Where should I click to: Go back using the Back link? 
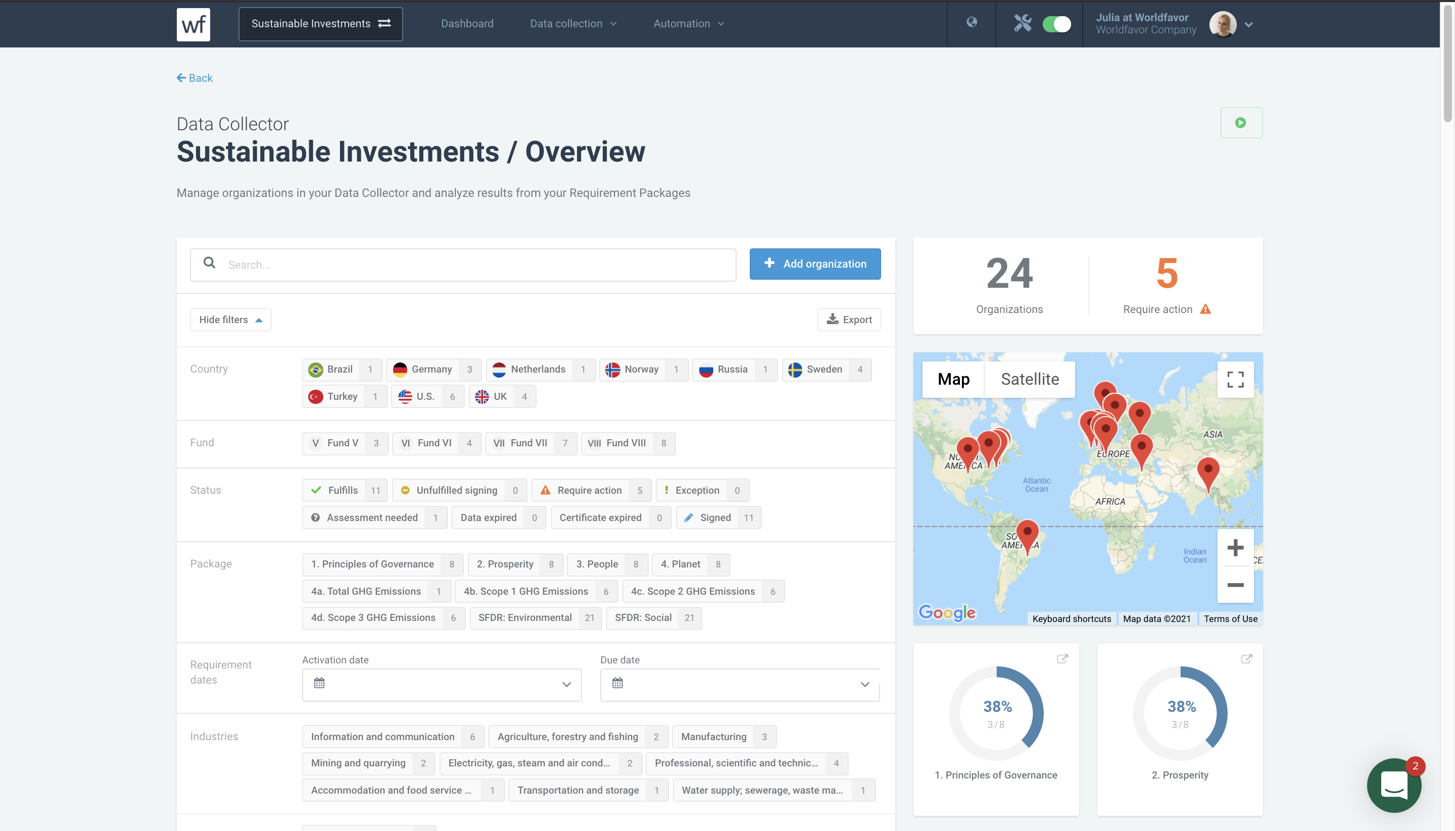pos(195,78)
